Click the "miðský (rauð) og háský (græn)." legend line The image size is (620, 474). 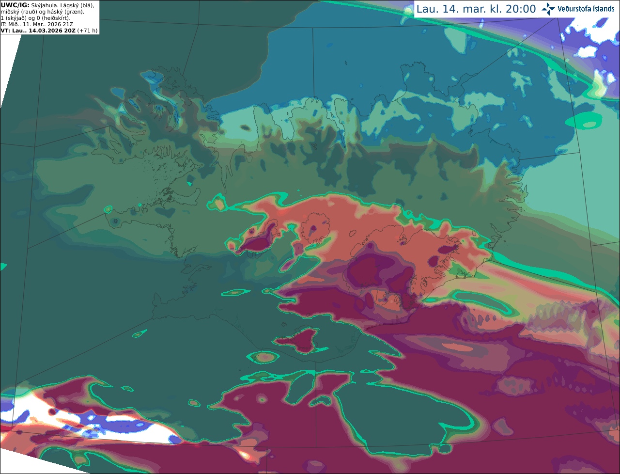pyautogui.click(x=42, y=12)
